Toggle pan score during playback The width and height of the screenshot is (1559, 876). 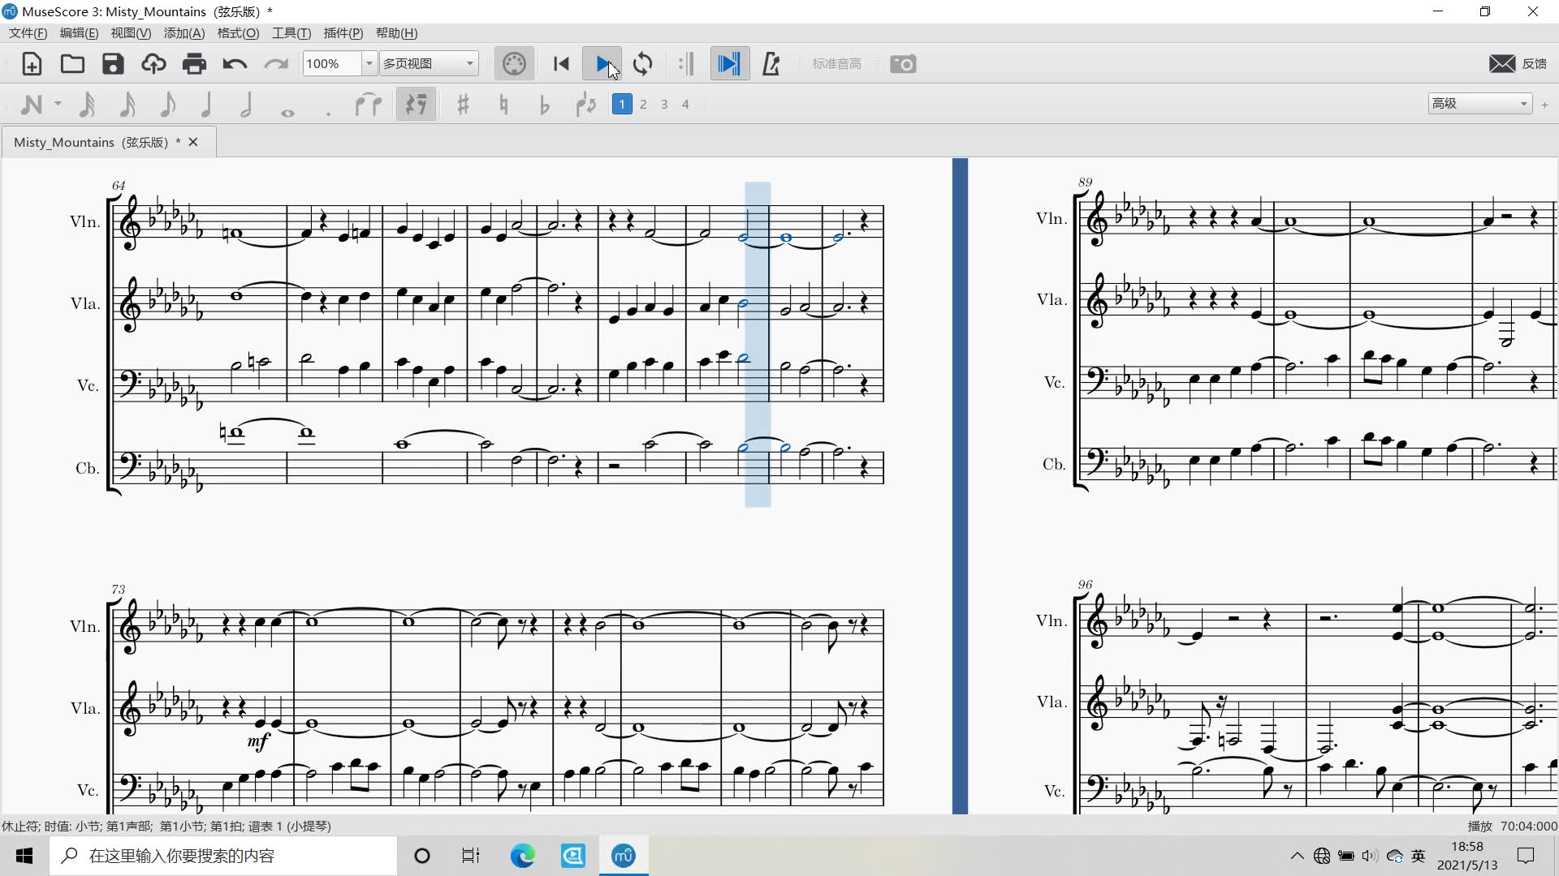729,64
